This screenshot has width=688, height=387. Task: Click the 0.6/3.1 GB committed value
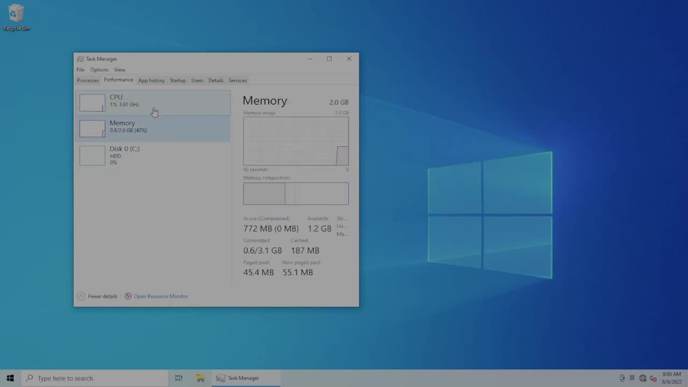tap(262, 250)
